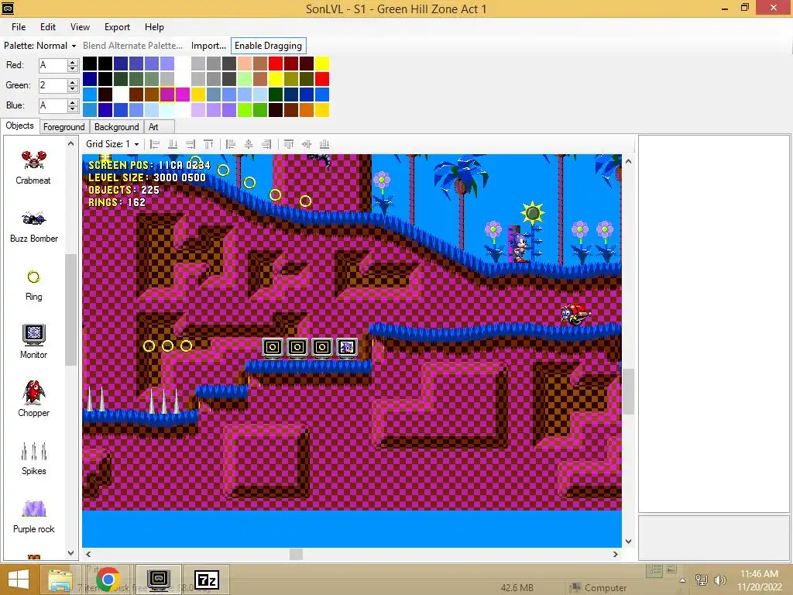Viewport: 793px width, 595px height.
Task: Click the Blue value input field
Action: tap(53, 105)
